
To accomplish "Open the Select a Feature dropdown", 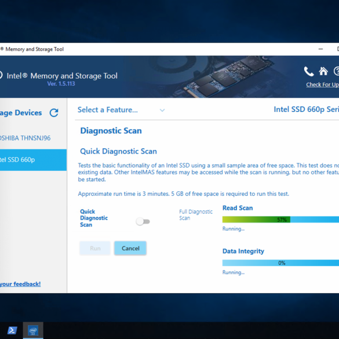I will click(121, 110).
